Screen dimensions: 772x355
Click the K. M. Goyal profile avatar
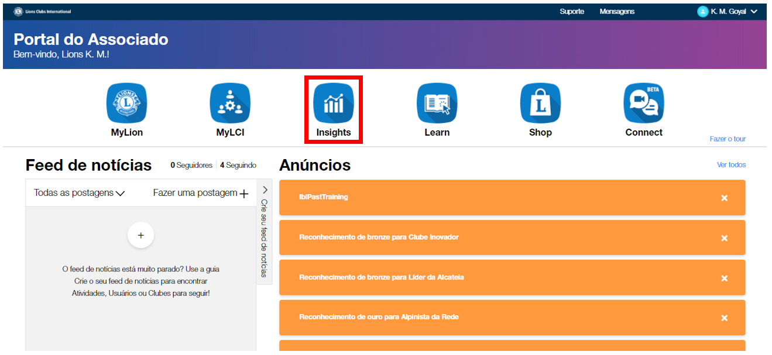(x=702, y=12)
